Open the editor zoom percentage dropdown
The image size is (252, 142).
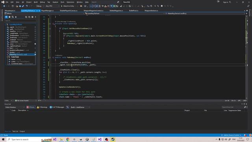8,101
